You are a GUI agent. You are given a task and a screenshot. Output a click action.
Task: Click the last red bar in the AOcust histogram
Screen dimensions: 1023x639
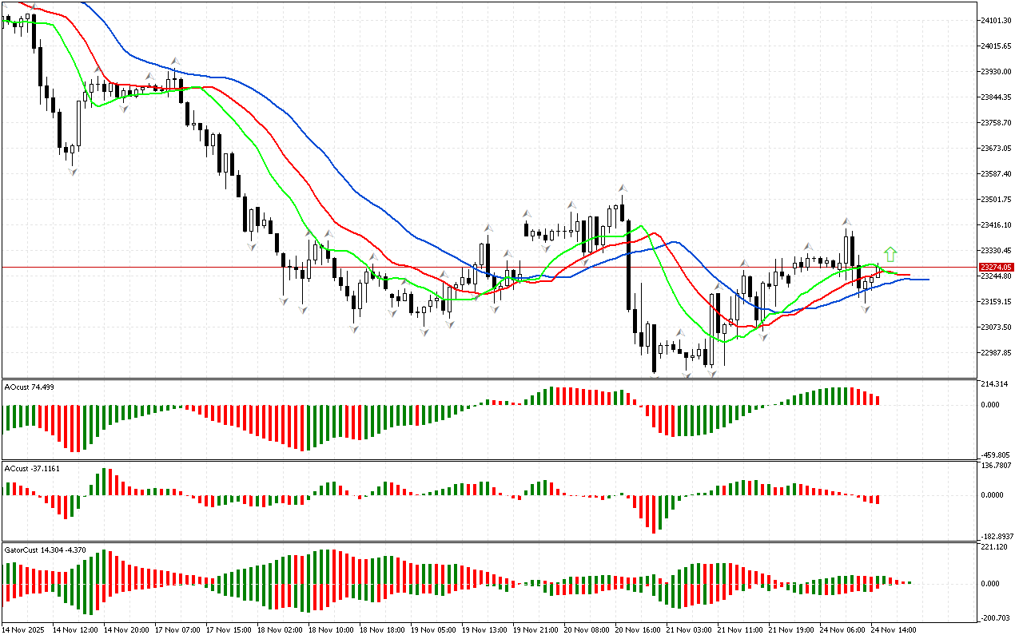click(x=878, y=400)
